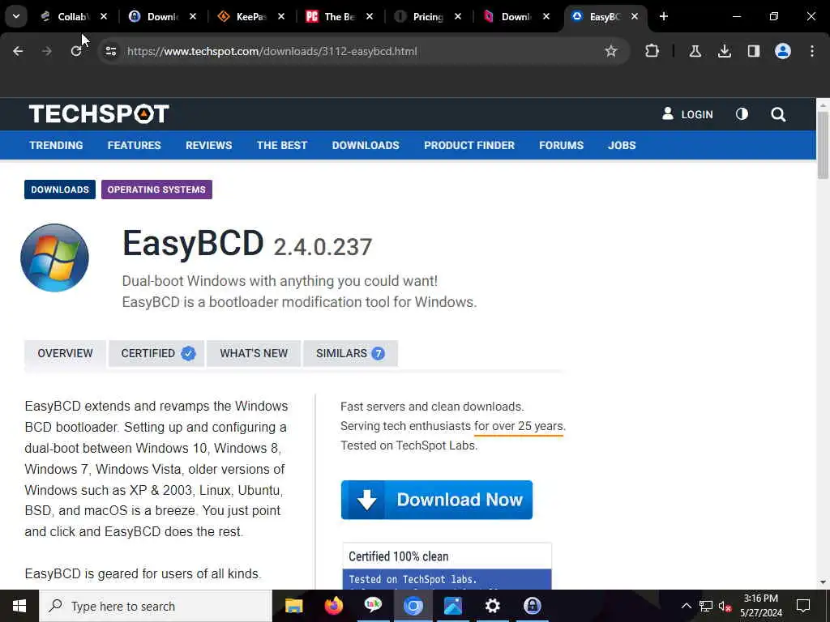Open Chrome Labs flask icon

pos(695,51)
